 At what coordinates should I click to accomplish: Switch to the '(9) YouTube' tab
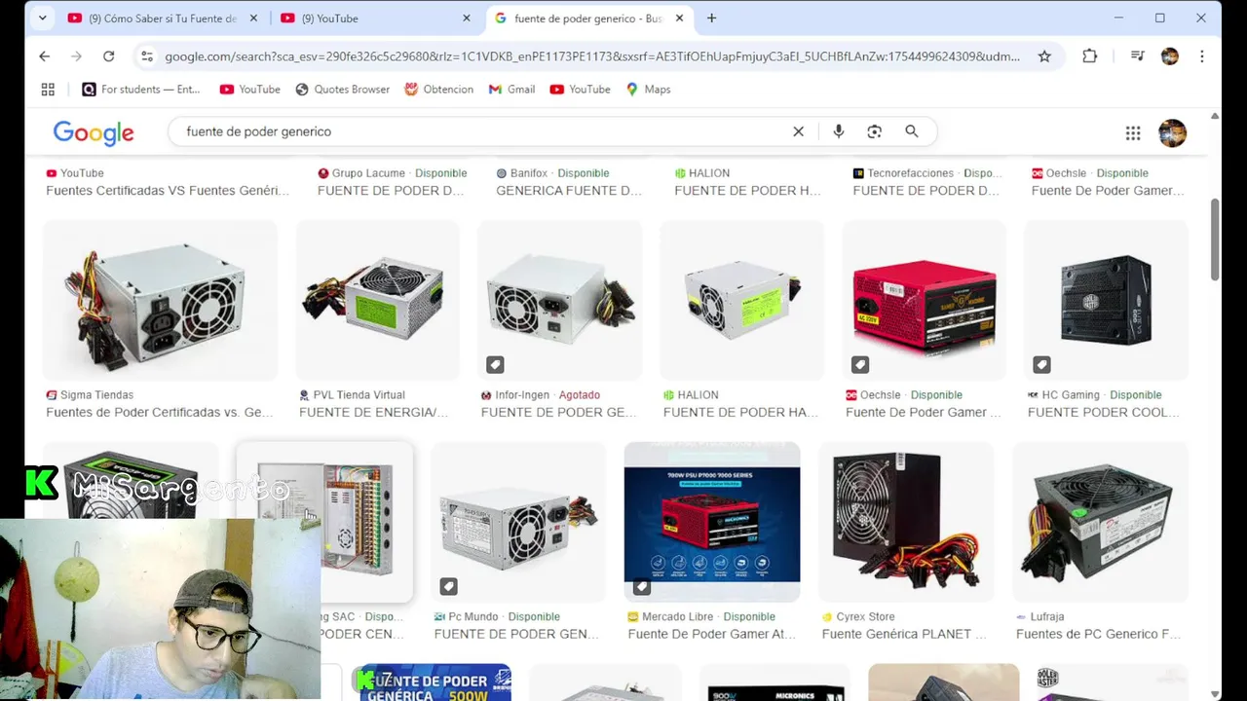click(x=375, y=18)
